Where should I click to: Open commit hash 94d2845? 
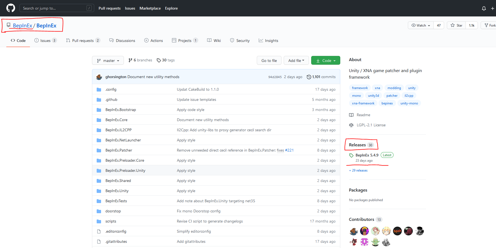click(x=275, y=77)
